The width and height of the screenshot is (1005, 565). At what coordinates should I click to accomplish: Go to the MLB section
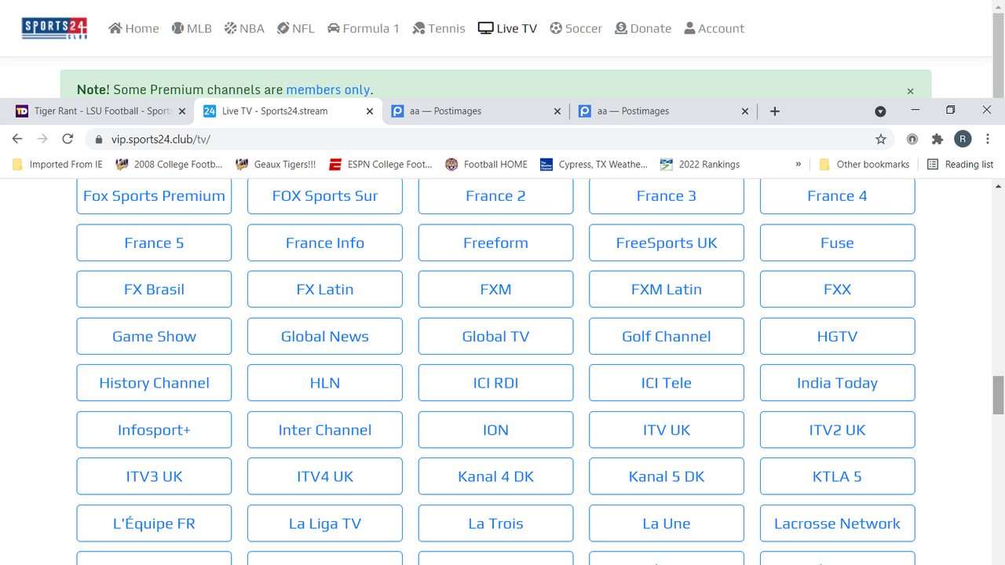192,28
